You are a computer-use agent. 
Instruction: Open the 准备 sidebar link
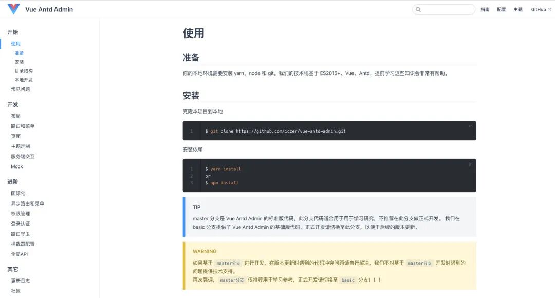[20, 53]
